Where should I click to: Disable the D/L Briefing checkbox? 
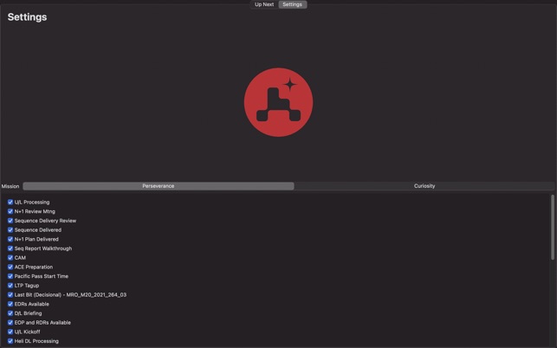(10, 313)
